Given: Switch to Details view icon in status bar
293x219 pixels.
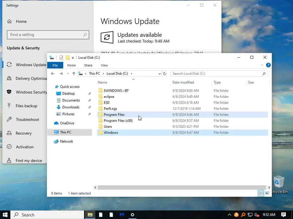Looking at the screenshot, I should pyautogui.click(x=261, y=193).
